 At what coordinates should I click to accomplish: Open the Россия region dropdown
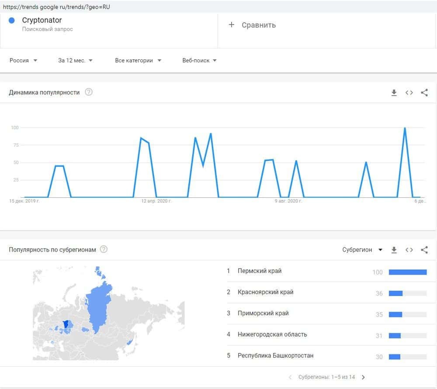[x=23, y=60]
